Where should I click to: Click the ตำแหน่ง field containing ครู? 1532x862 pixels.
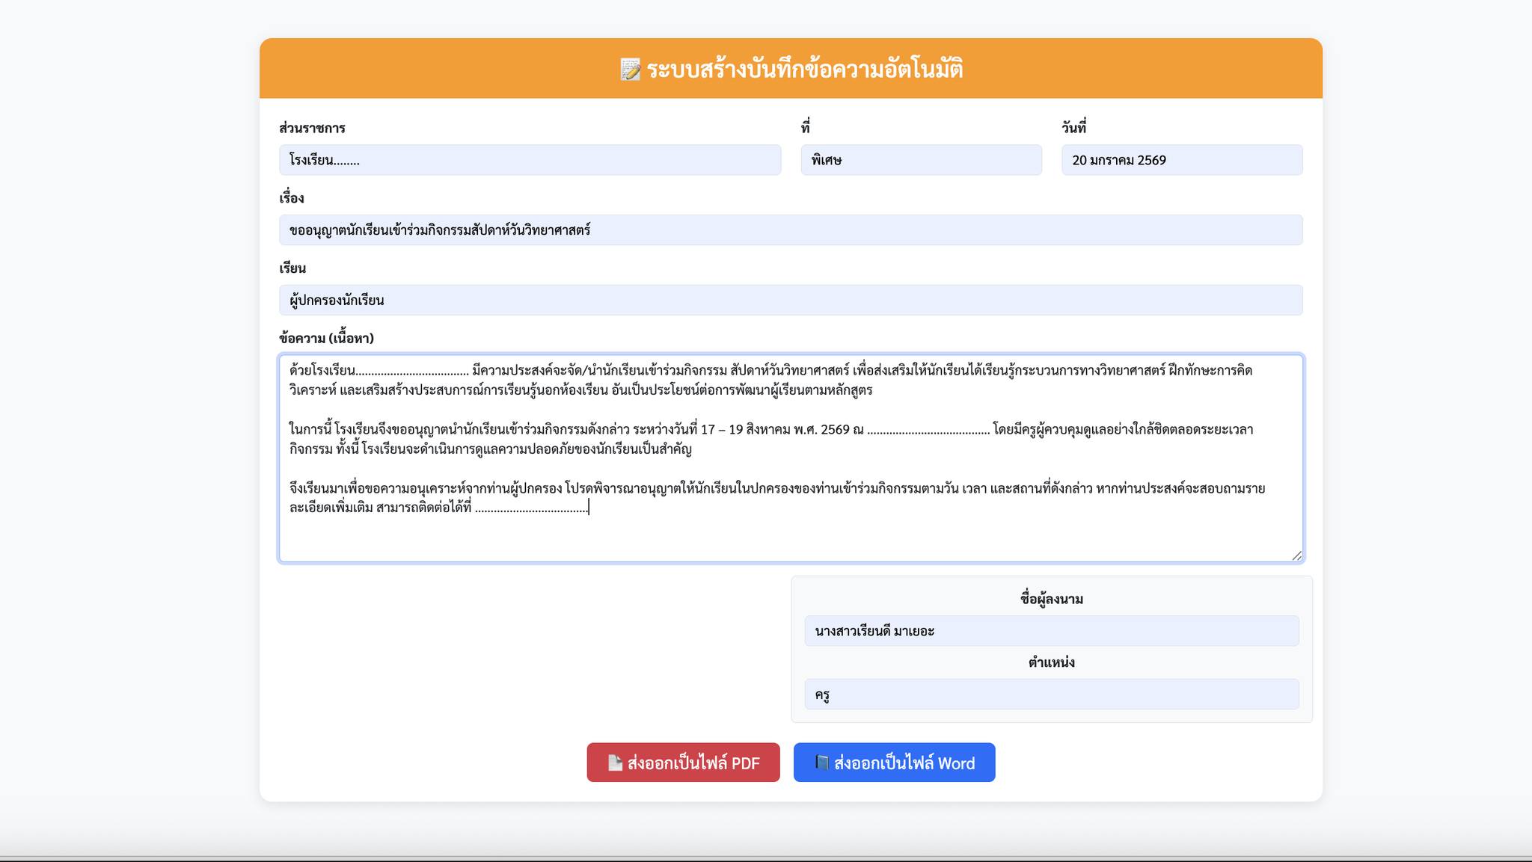pyautogui.click(x=1052, y=694)
